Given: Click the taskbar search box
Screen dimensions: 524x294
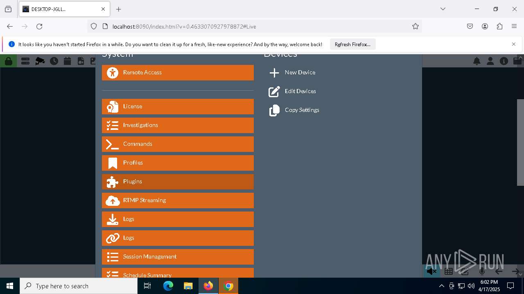Looking at the screenshot, I should click(79, 286).
